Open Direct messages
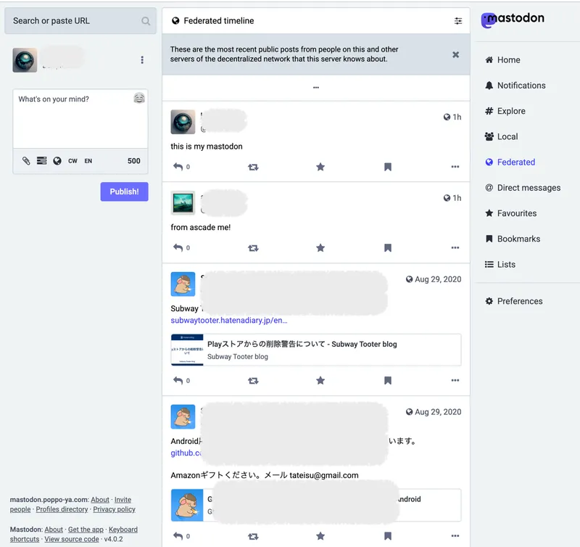Screen dimensions: 580x547 tap(523, 188)
